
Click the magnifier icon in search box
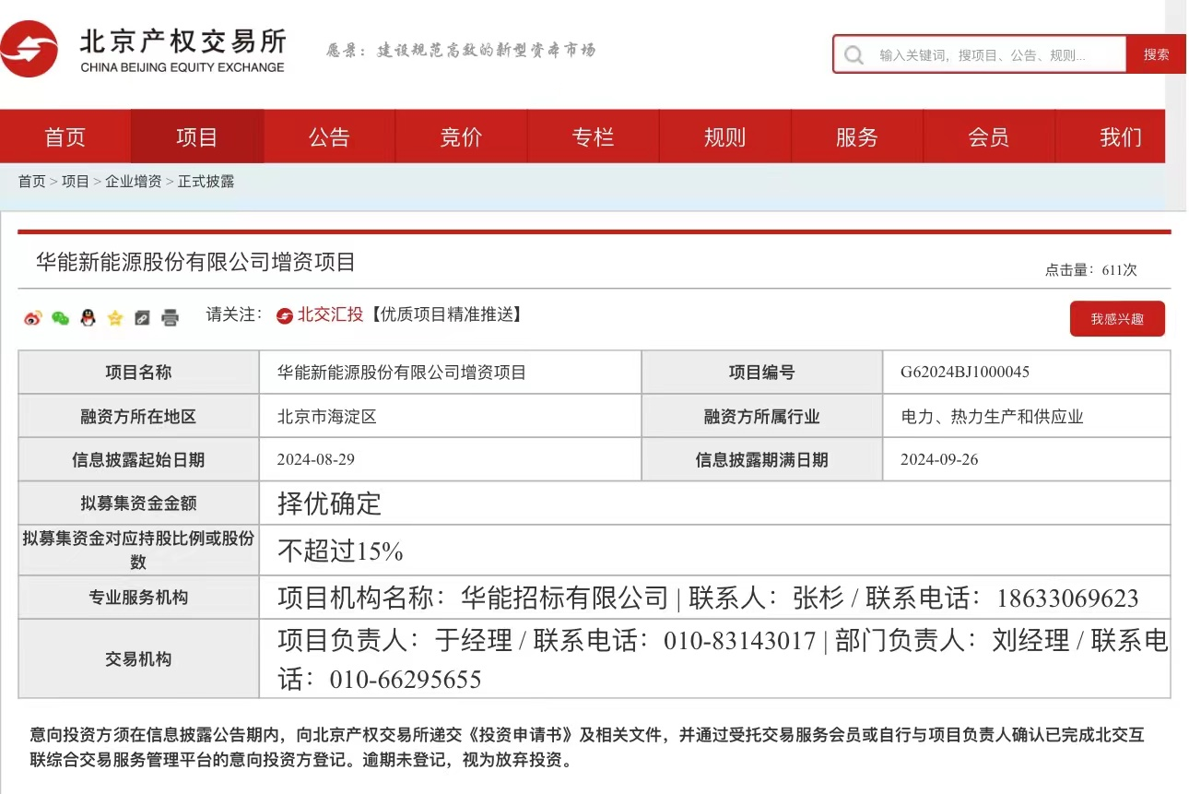[x=854, y=55]
